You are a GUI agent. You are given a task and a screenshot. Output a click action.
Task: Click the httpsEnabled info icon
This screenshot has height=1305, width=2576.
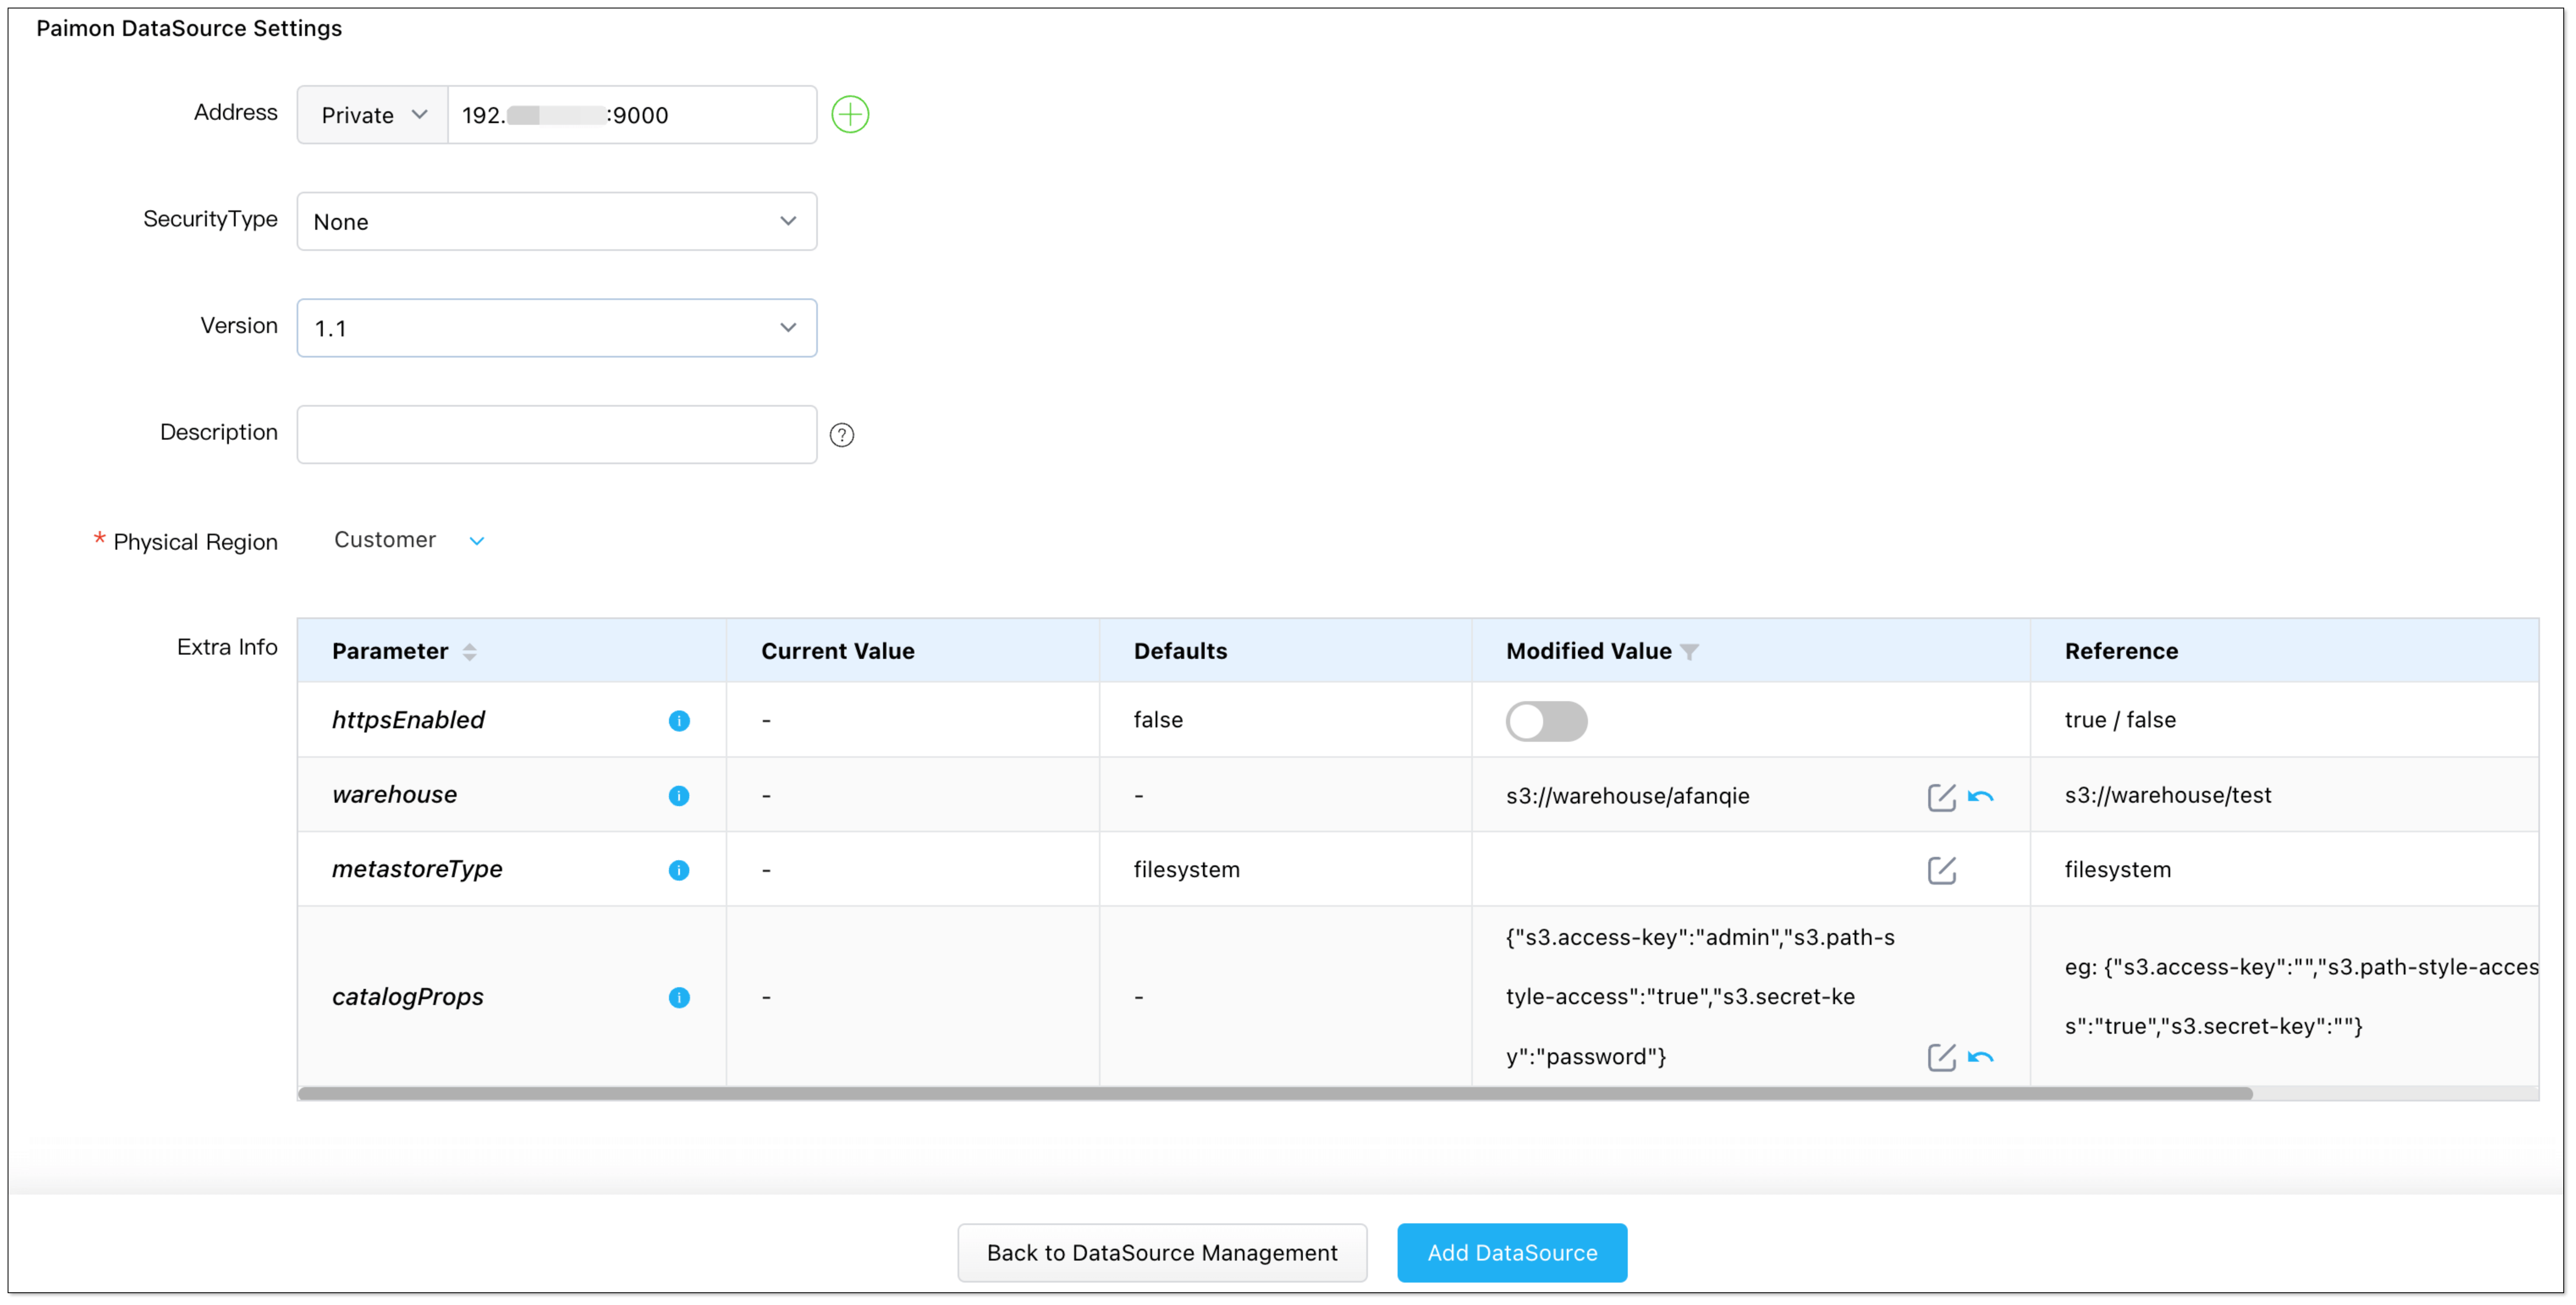(x=679, y=721)
